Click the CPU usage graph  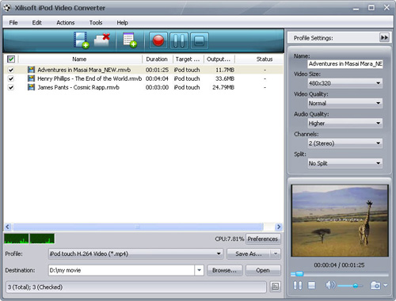coord(29,238)
